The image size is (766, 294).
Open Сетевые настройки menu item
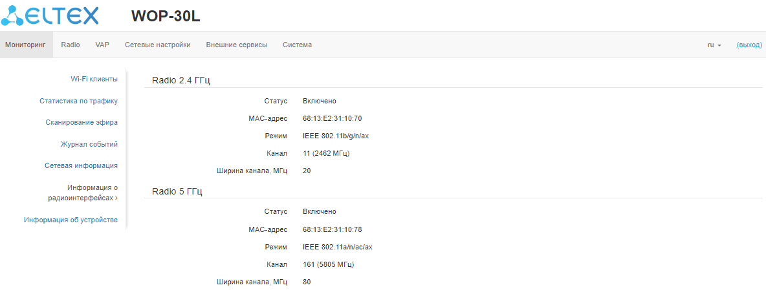pos(157,45)
